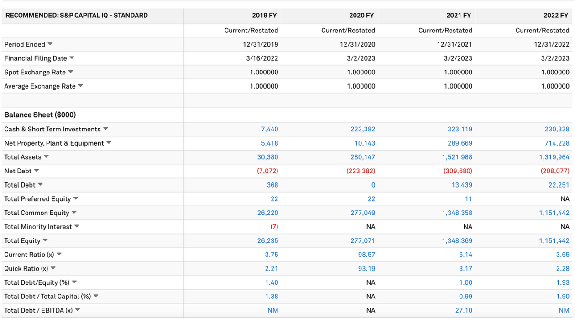Open the 2021 FY Total Debt value 13,439
Screen dimensions: 575x318
coord(463,185)
